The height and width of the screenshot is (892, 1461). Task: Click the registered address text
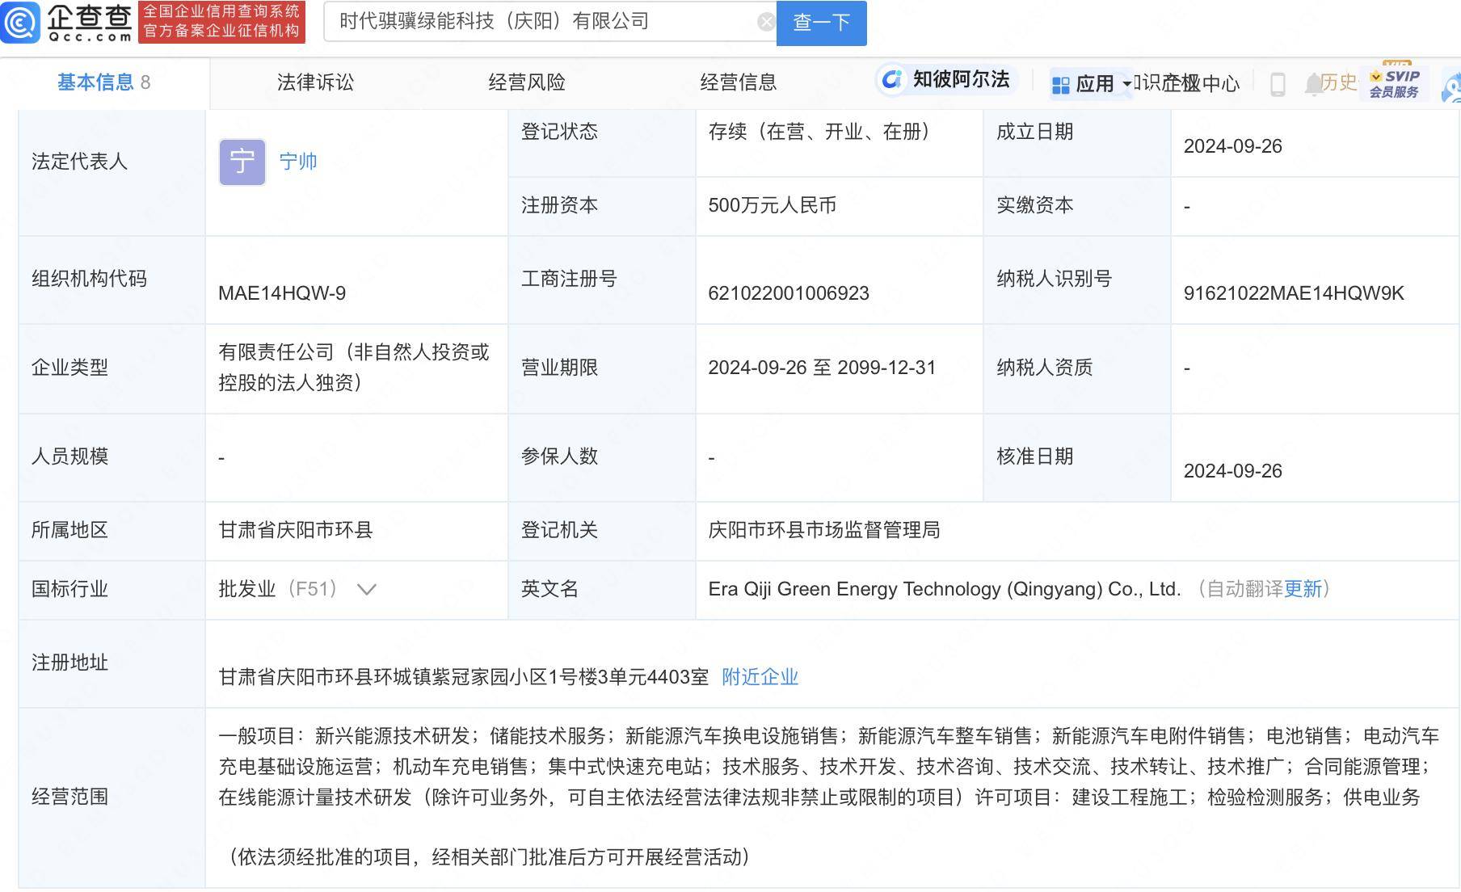[463, 677]
